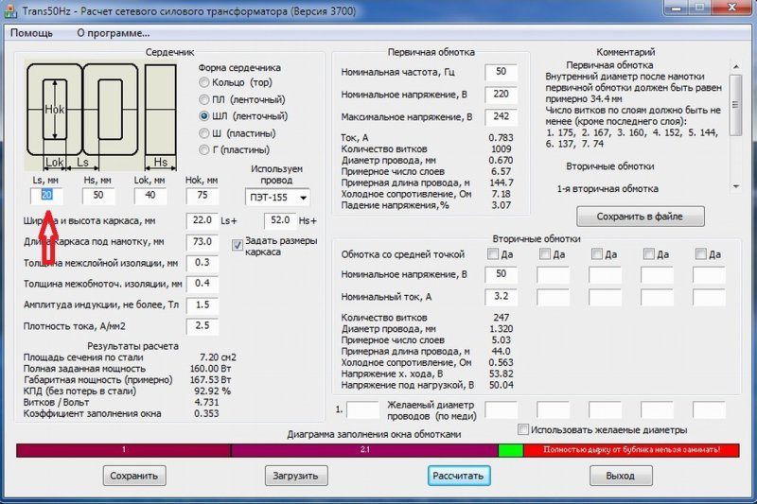Click segment 2.1 of window fill diagram
The image size is (757, 504).
(365, 450)
